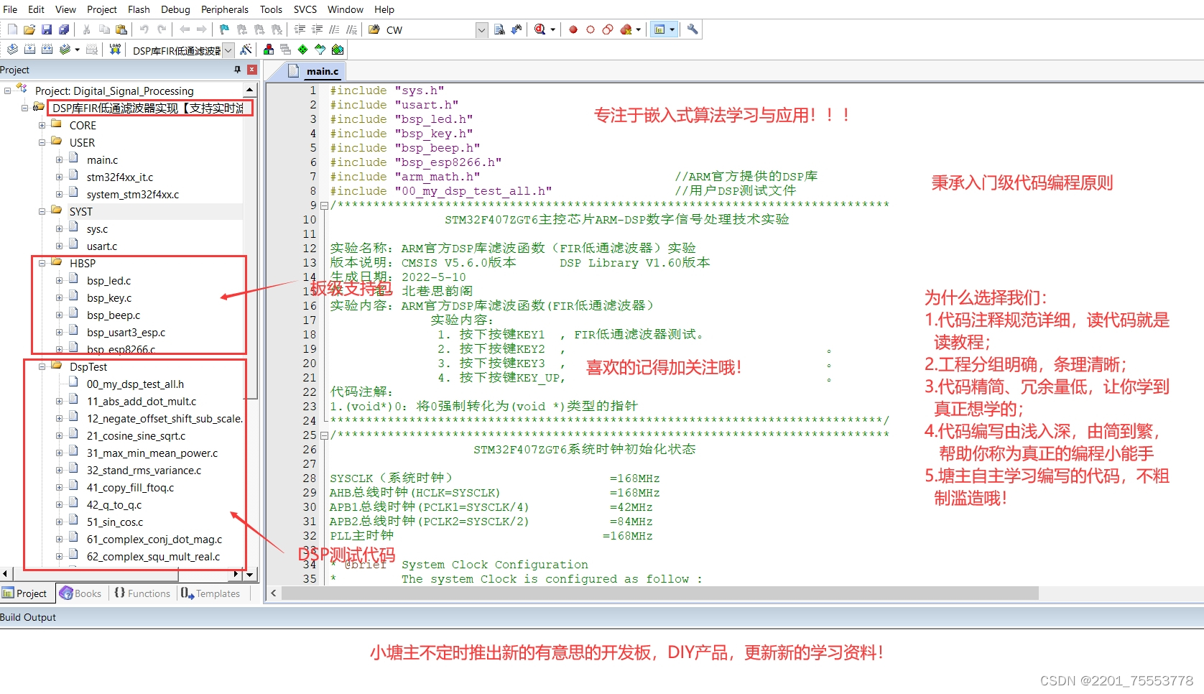Close the Project panel with the X button
1204x694 pixels.
click(x=252, y=70)
